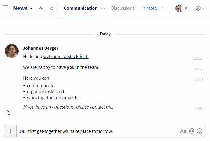The height and width of the screenshot is (141, 210).
Task: Show room members via avatar
Action: pyautogui.click(x=179, y=8)
